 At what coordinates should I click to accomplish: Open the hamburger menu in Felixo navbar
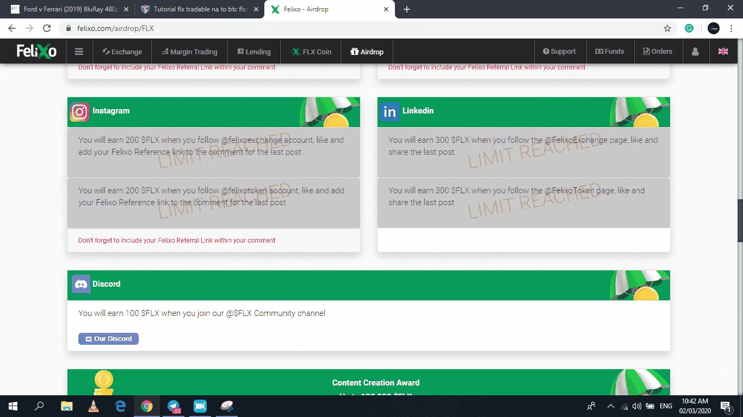(79, 52)
